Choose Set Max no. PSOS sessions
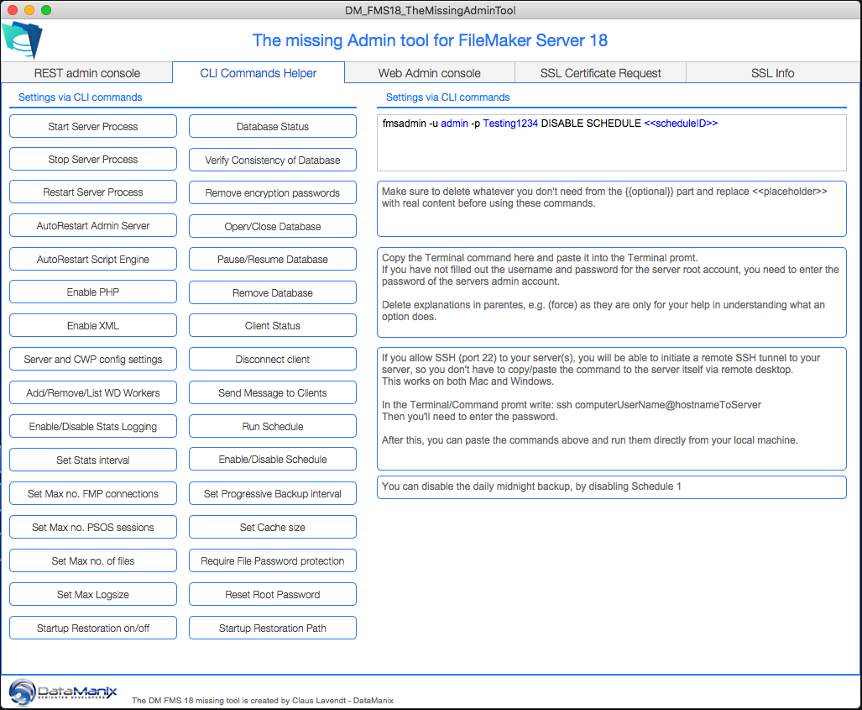The width and height of the screenshot is (862, 710). 93,528
